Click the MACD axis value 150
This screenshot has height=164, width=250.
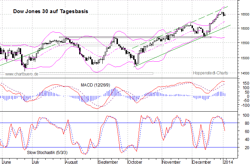click(246, 83)
